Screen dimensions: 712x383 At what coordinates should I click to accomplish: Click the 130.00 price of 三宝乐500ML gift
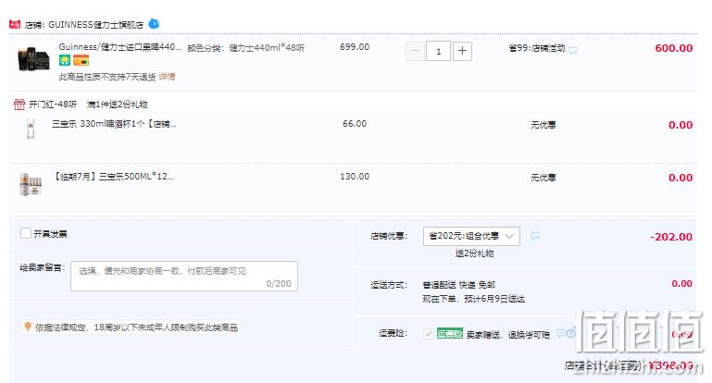355,176
